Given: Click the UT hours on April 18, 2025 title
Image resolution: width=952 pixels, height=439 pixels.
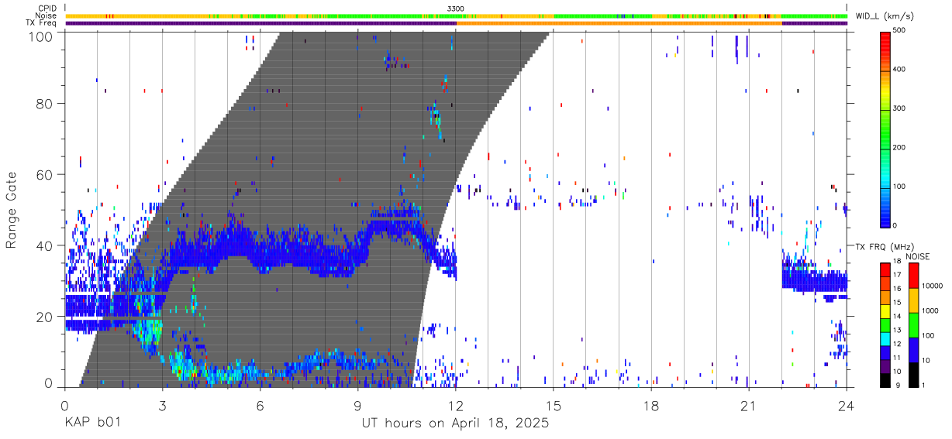Looking at the screenshot, I should point(456,424).
